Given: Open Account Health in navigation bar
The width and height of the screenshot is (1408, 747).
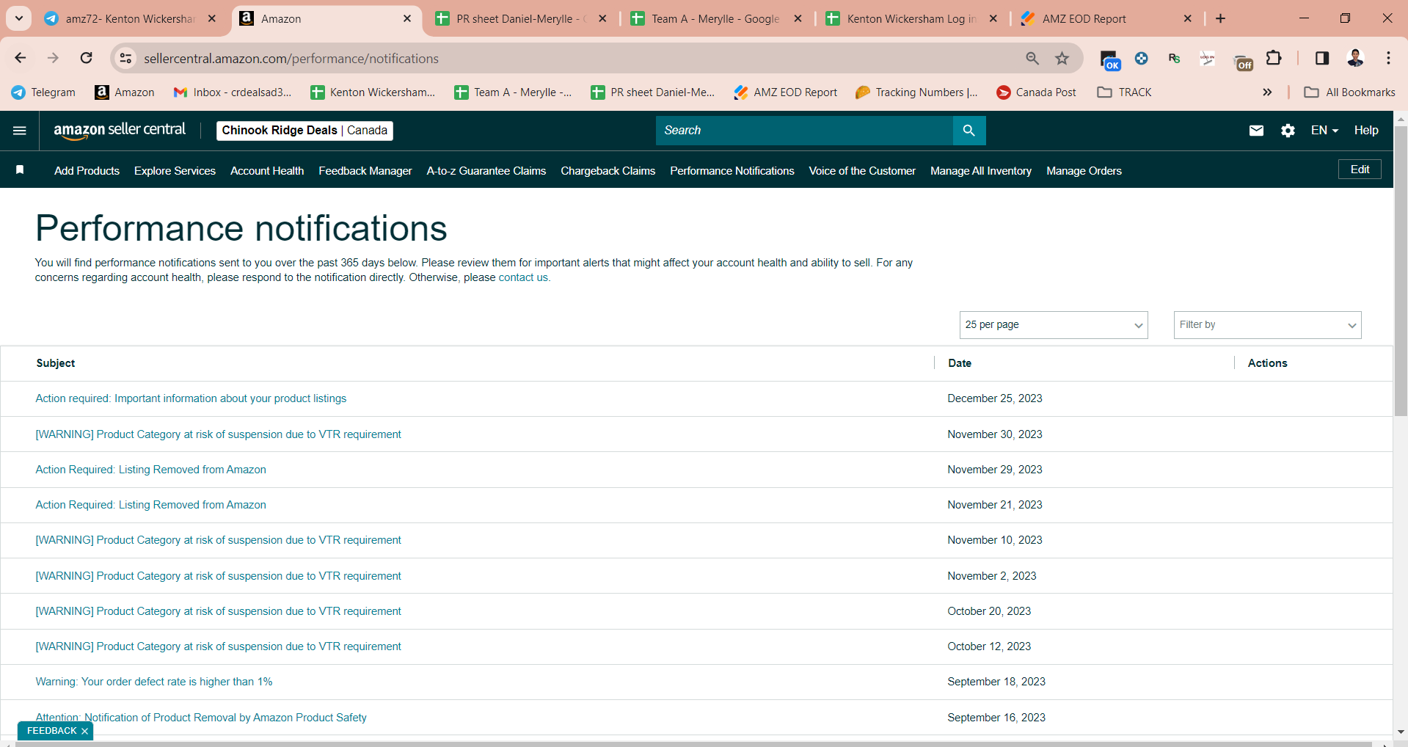Looking at the screenshot, I should (267, 171).
